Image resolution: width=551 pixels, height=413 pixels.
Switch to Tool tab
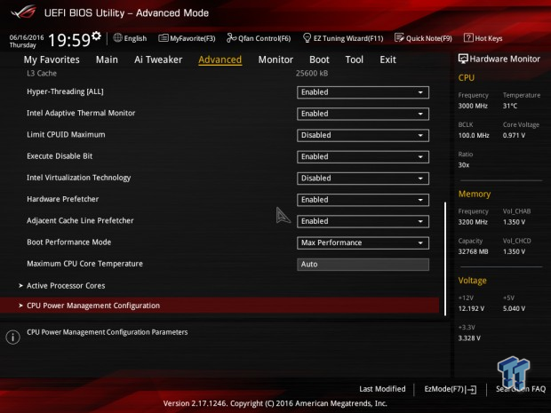click(355, 60)
